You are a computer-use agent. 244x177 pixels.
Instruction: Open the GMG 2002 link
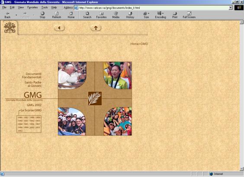click(x=34, y=105)
